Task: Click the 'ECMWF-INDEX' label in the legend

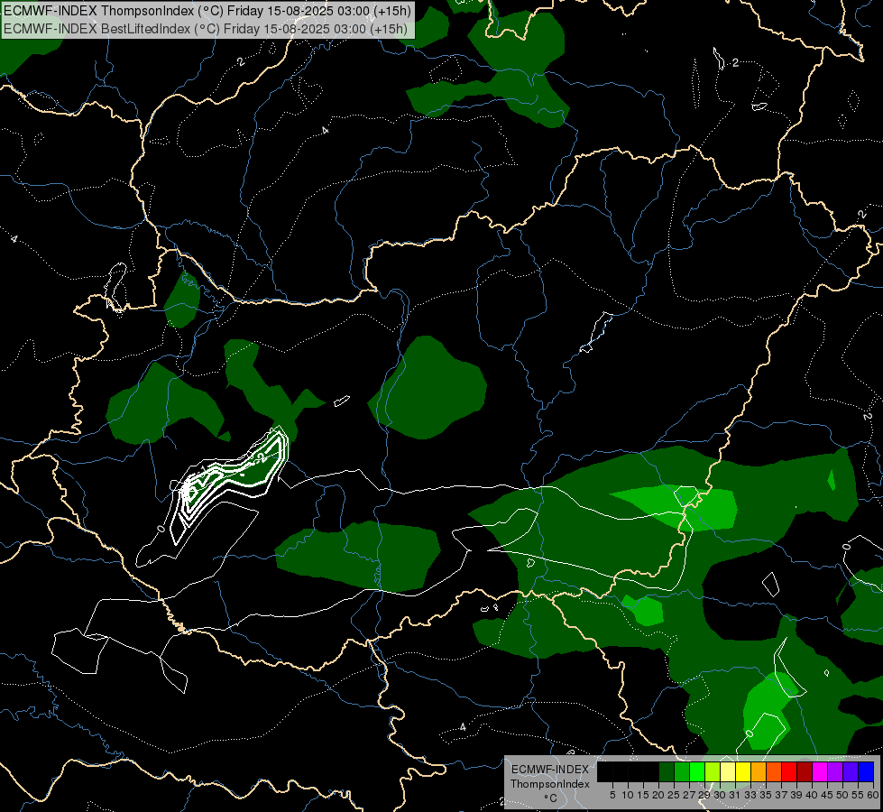Action: point(549,770)
